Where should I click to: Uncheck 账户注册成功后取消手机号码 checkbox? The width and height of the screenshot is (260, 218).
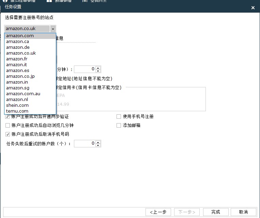[x=7, y=134]
